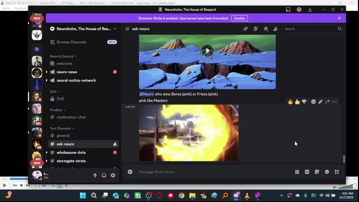Image resolution: width=359 pixels, height=202 pixels.
Task: Click VLC stop button
Action: 21,185
